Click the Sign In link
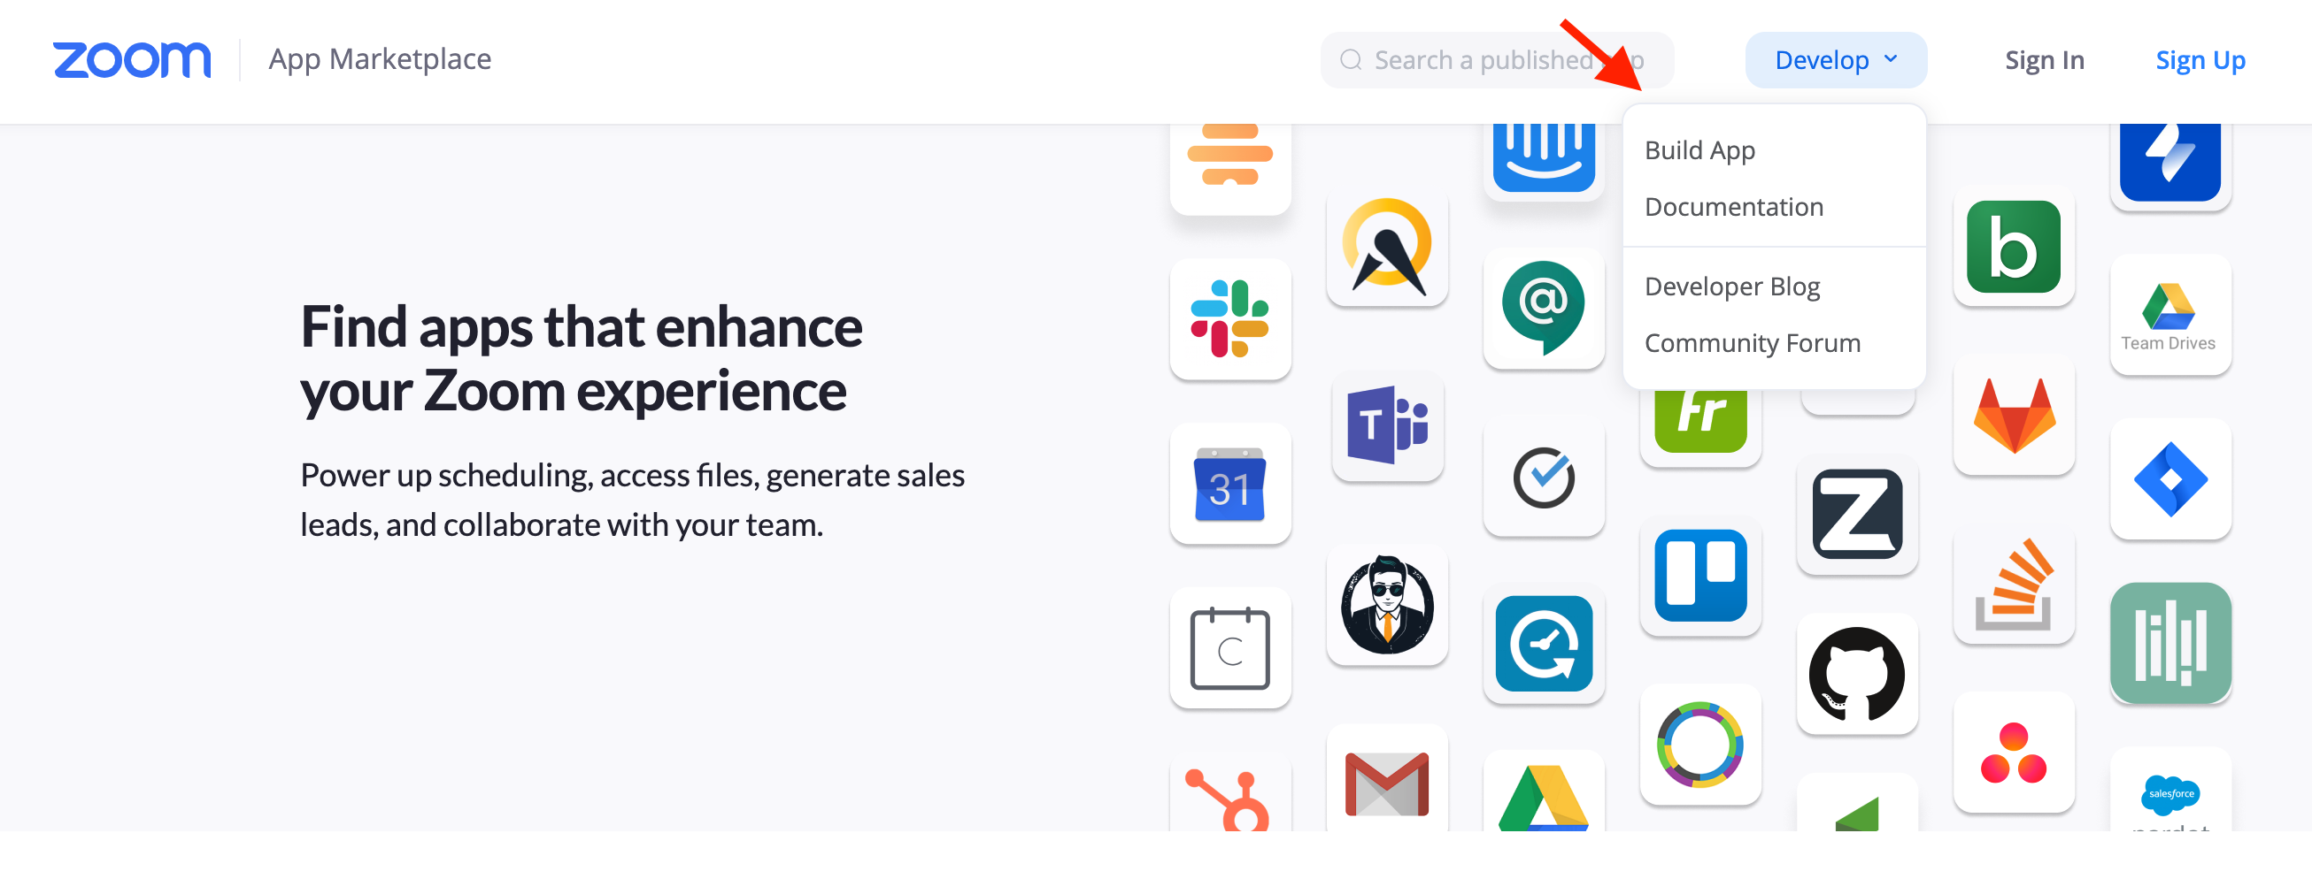2312x879 pixels. [2045, 60]
